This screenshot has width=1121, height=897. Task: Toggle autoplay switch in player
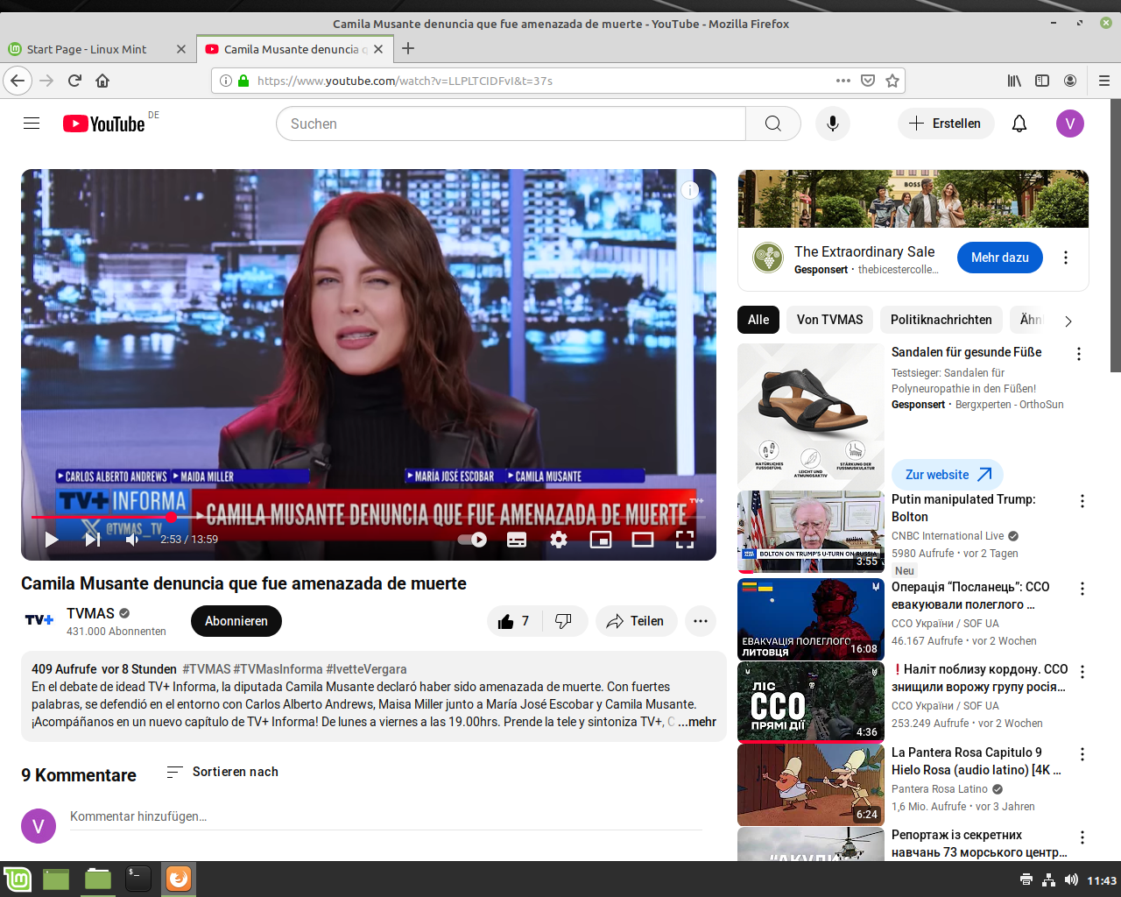[474, 540]
